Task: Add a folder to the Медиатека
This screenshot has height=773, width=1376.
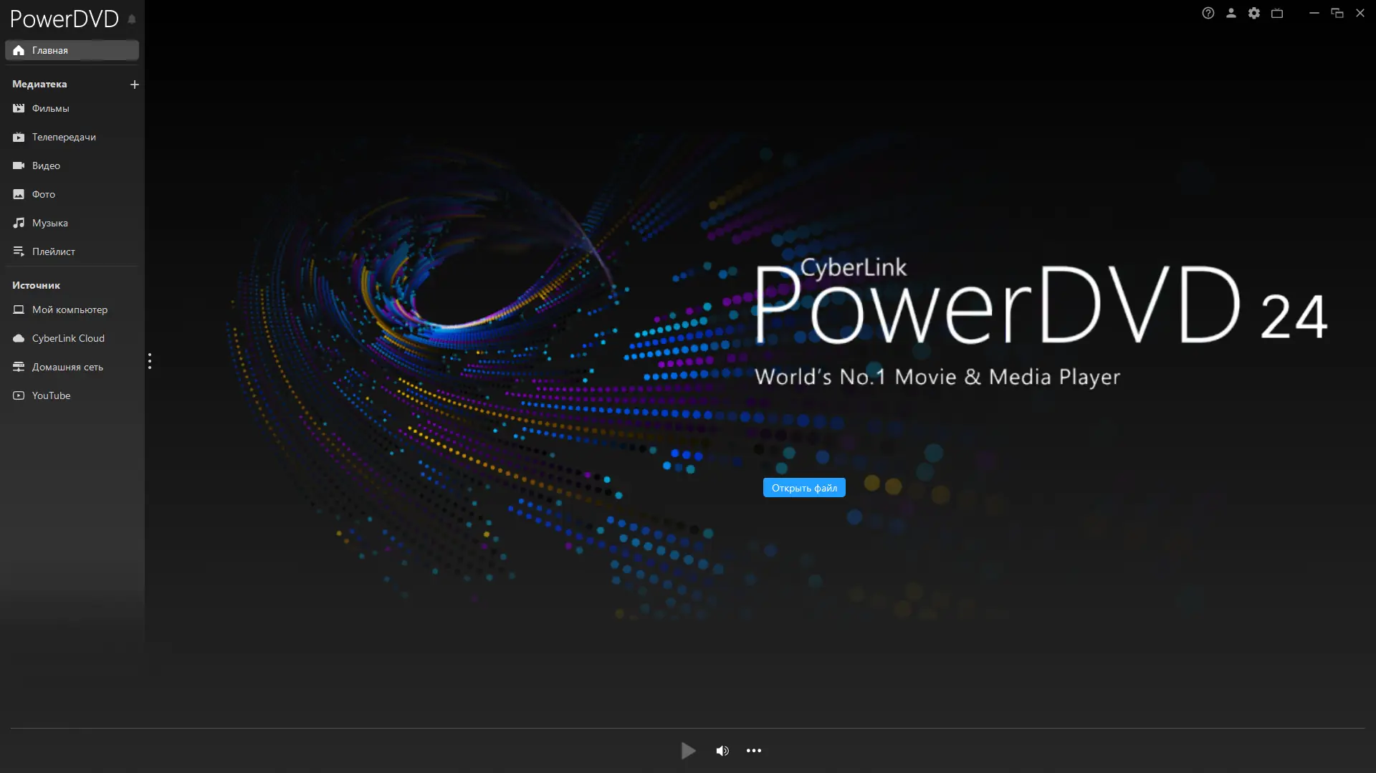Action: [x=134, y=84]
